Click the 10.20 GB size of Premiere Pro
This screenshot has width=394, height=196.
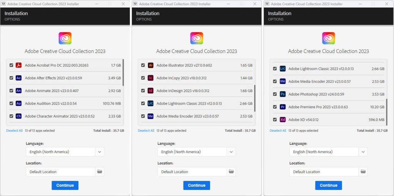pos(377,107)
